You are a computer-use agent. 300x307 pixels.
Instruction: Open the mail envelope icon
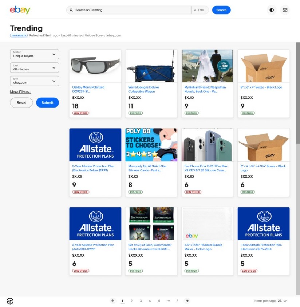tap(285, 10)
